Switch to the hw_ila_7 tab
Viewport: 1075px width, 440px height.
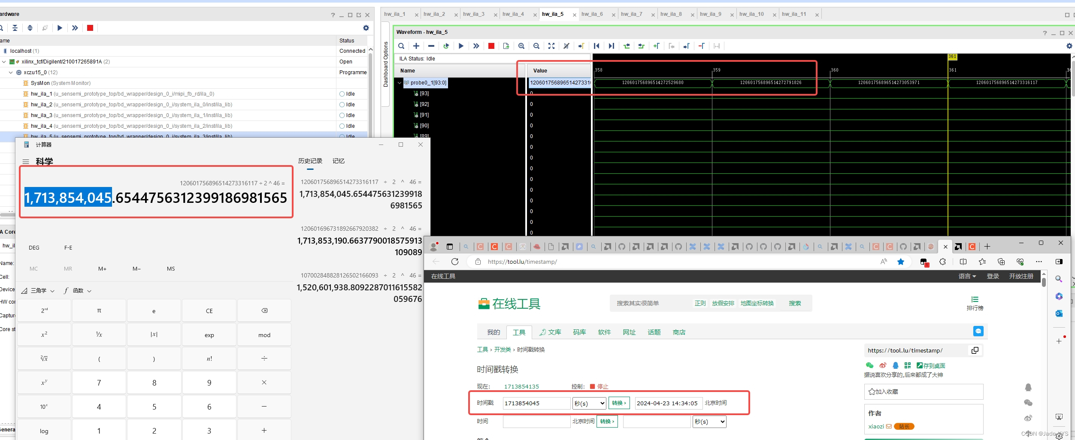[x=632, y=14]
